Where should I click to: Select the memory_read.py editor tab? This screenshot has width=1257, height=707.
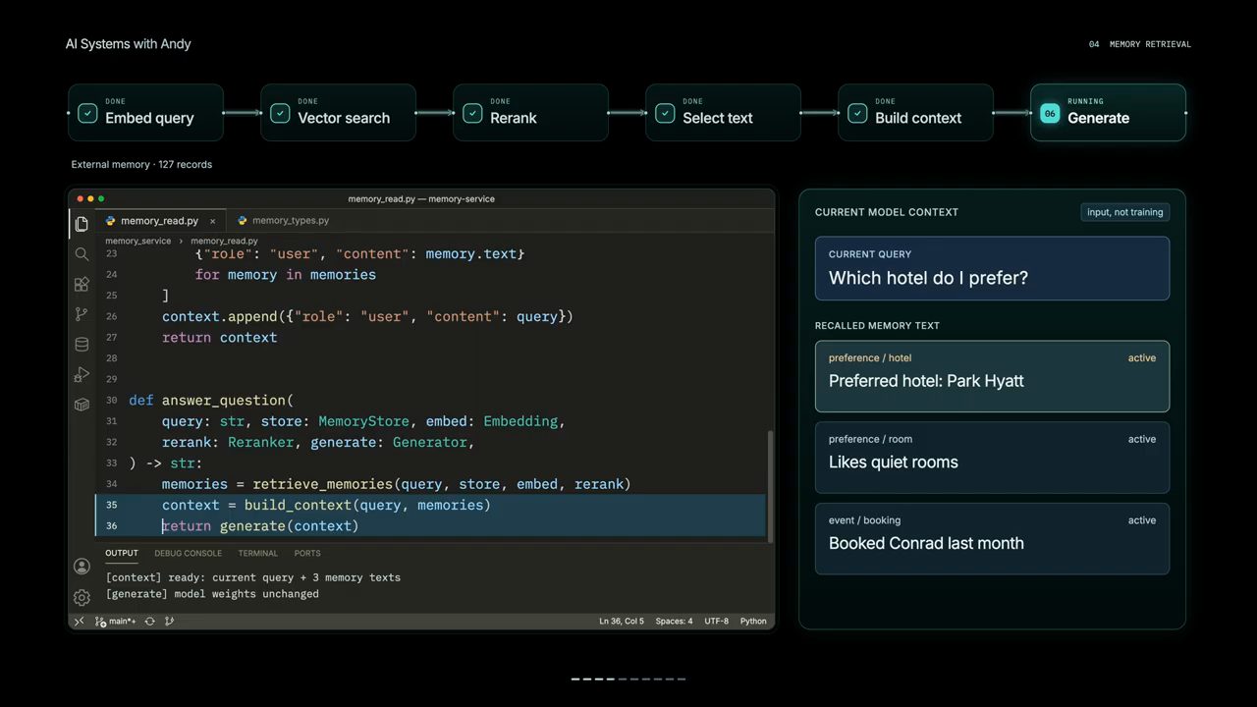[160, 221]
